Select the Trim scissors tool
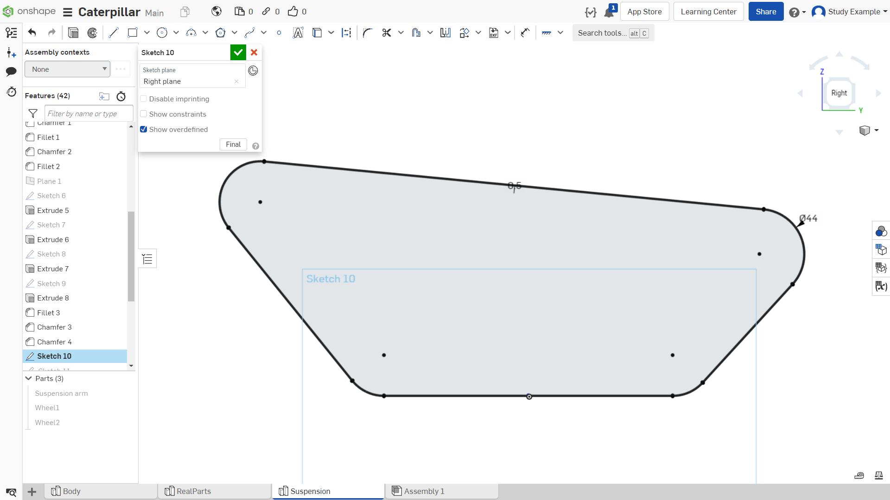The height and width of the screenshot is (500, 890). pyautogui.click(x=387, y=33)
